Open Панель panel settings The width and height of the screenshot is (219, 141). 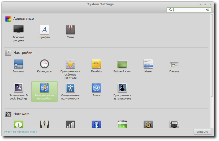click(x=174, y=67)
